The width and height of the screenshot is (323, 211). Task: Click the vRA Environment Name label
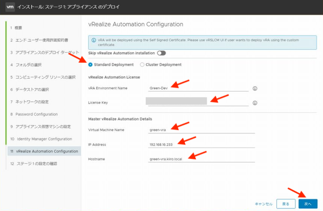pyautogui.click(x=108, y=88)
